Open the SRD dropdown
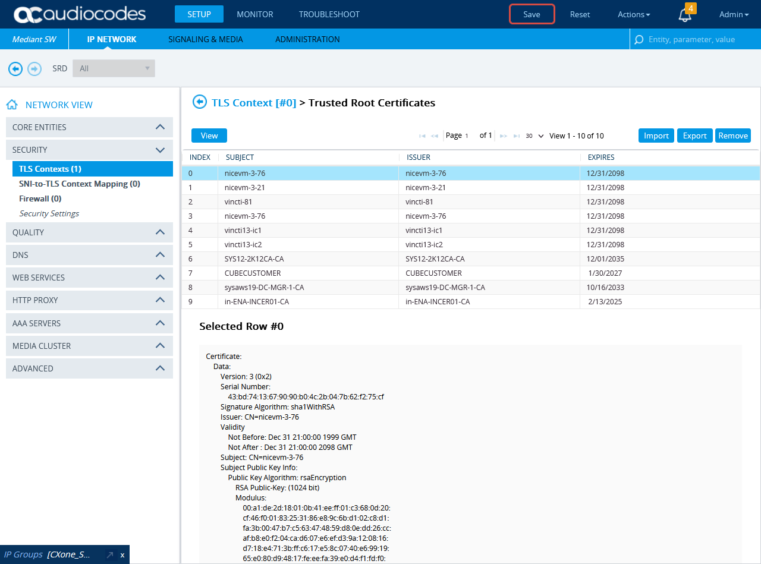 pos(114,68)
